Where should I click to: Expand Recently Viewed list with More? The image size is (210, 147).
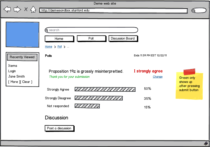(14, 82)
